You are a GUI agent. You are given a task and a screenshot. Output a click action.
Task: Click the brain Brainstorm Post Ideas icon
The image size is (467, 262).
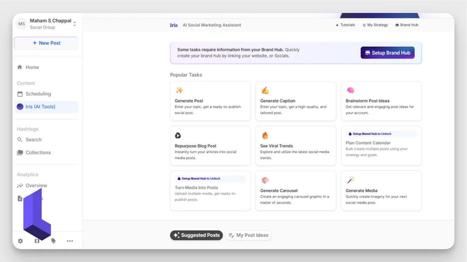click(x=350, y=90)
